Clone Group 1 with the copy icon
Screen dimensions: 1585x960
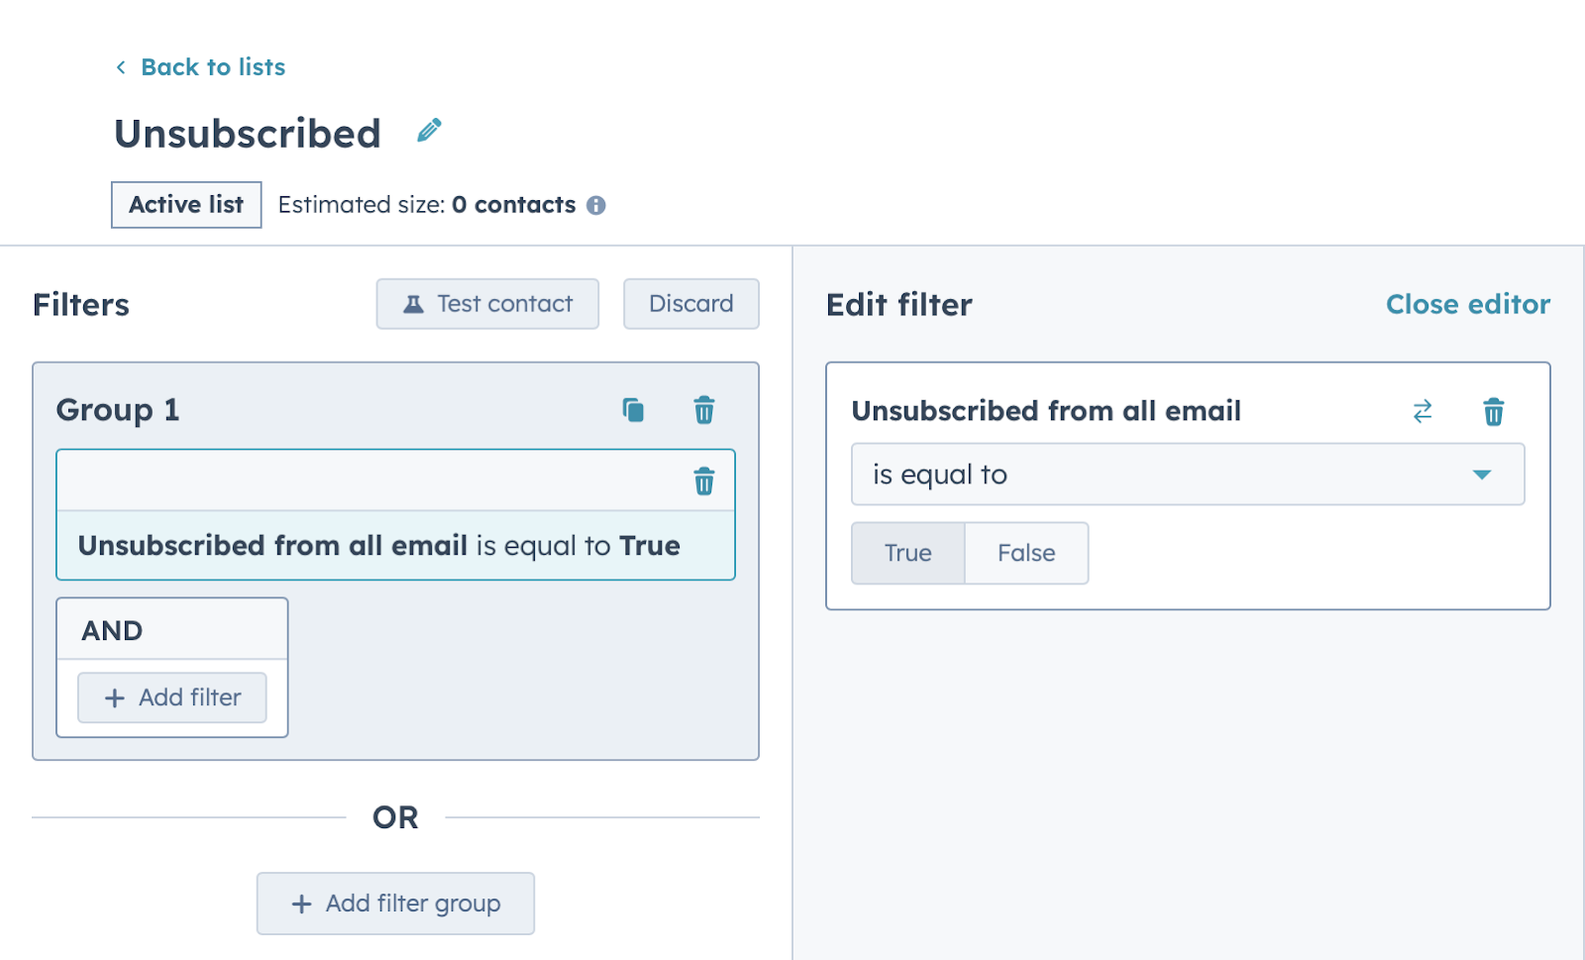[633, 410]
